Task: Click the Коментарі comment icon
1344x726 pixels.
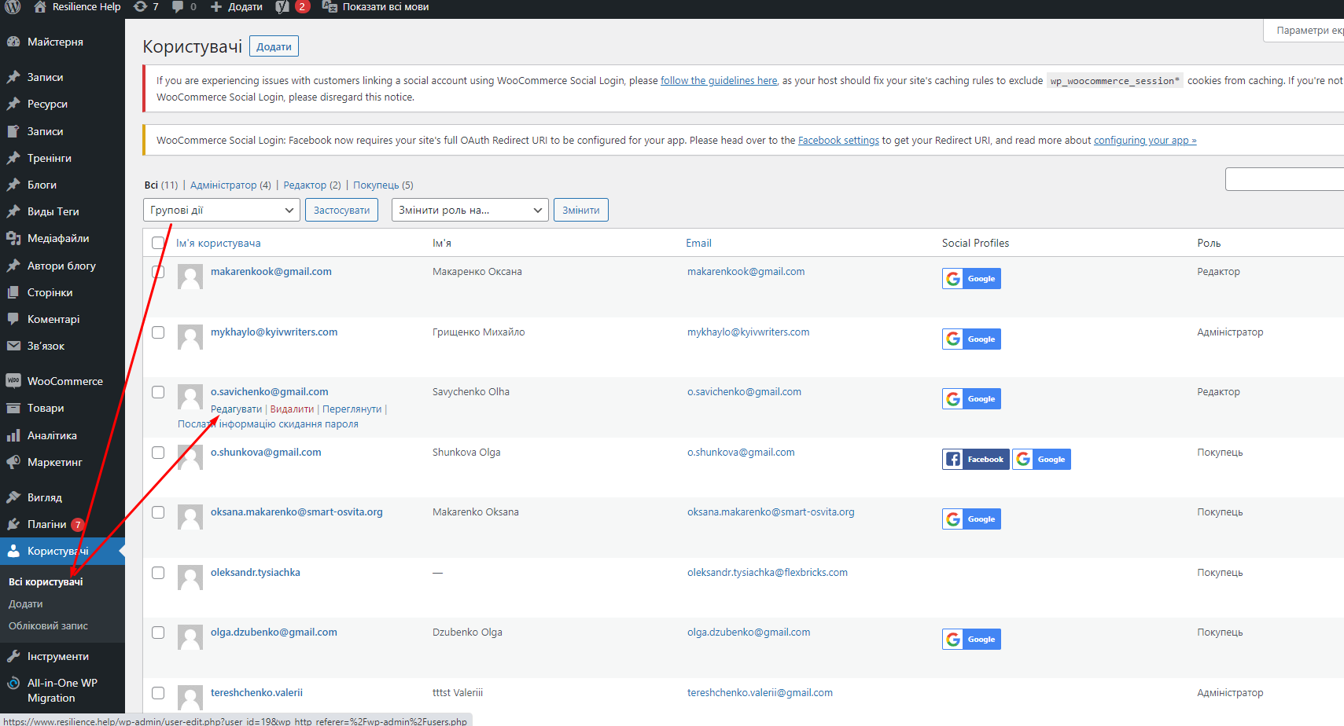Action: (13, 319)
